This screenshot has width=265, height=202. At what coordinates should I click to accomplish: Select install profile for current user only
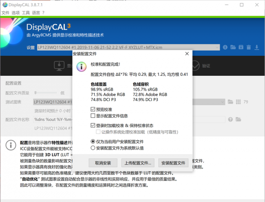[93, 141]
